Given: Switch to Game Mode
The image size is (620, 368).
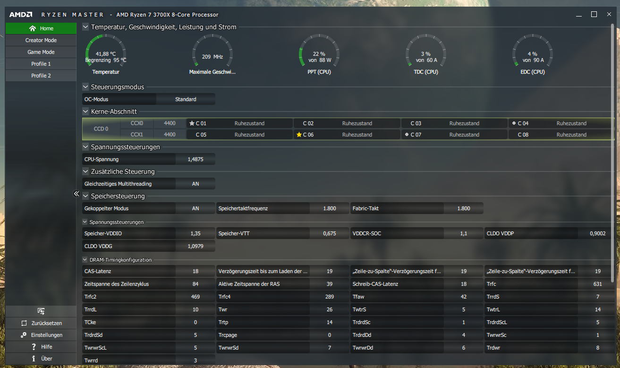Looking at the screenshot, I should 41,52.
